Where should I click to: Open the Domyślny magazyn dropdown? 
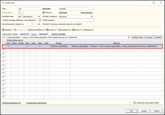pos(92,16)
